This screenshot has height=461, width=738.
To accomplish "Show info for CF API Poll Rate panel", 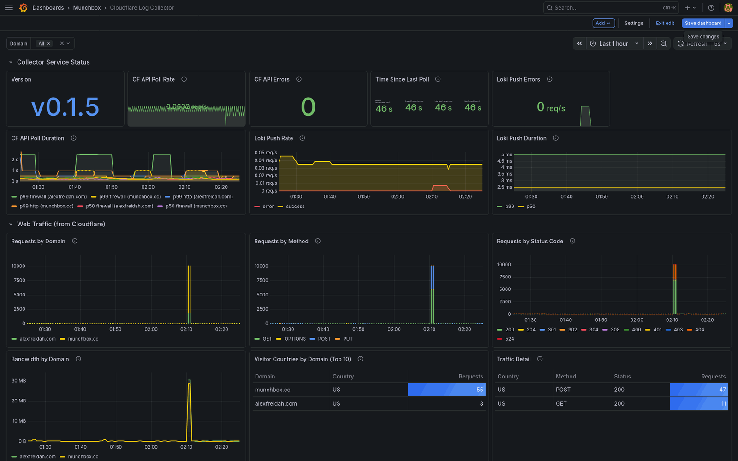I will (x=184, y=79).
